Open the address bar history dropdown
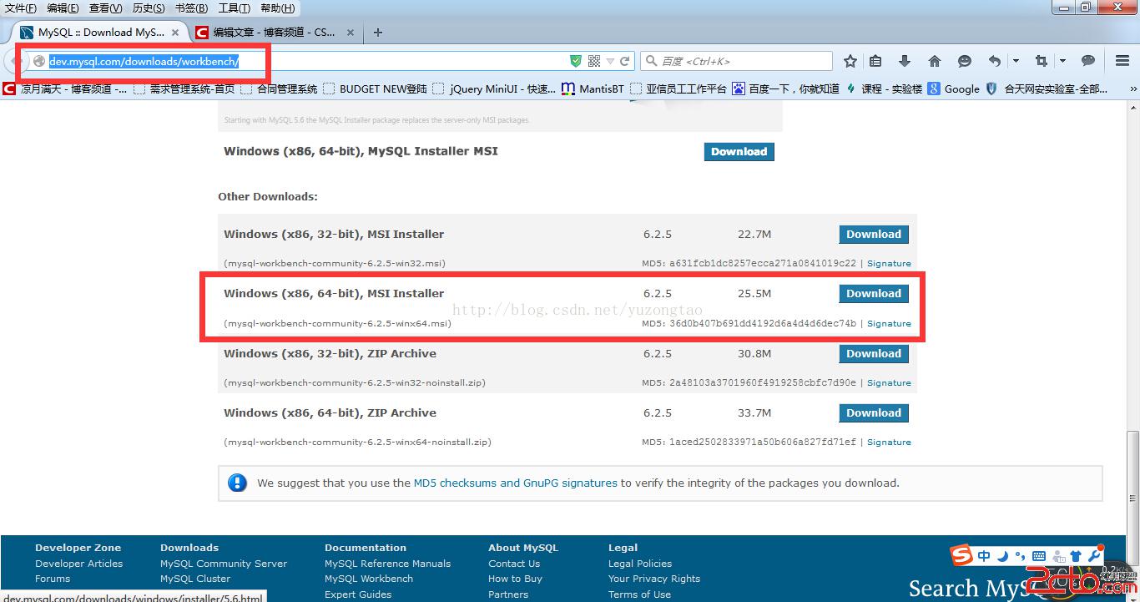Image resolution: width=1140 pixels, height=602 pixels. [x=610, y=61]
